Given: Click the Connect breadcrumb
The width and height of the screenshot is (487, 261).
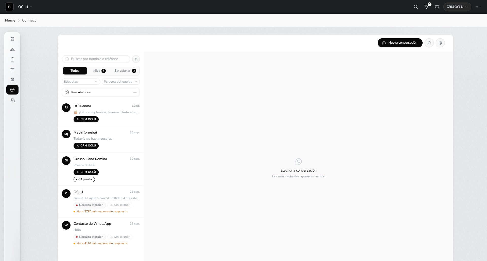Looking at the screenshot, I should tap(29, 20).
